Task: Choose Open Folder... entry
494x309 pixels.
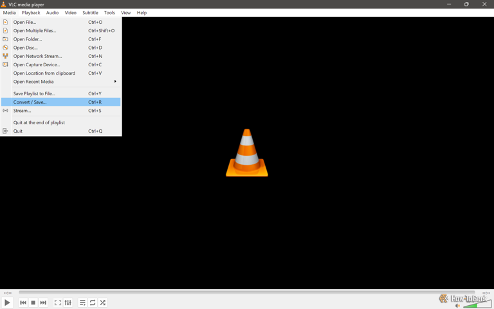Action: coord(61,39)
